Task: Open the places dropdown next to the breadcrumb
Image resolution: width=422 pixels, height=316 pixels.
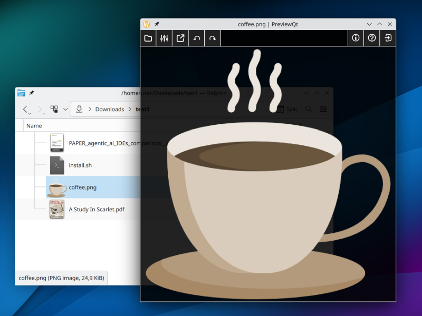Action: coord(79,109)
